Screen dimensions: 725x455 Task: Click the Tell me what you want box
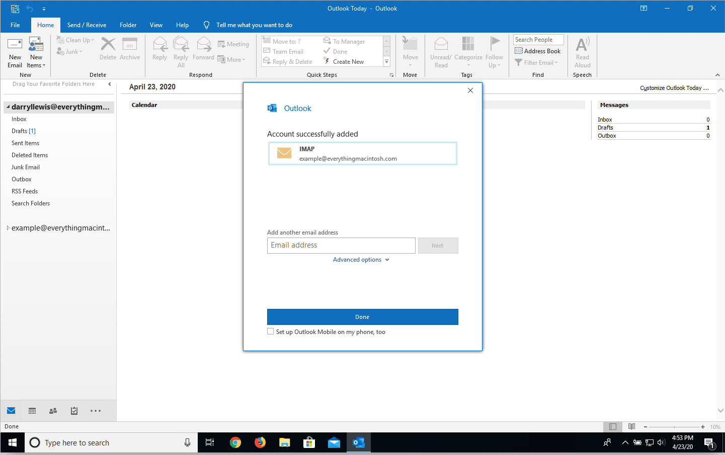point(254,25)
